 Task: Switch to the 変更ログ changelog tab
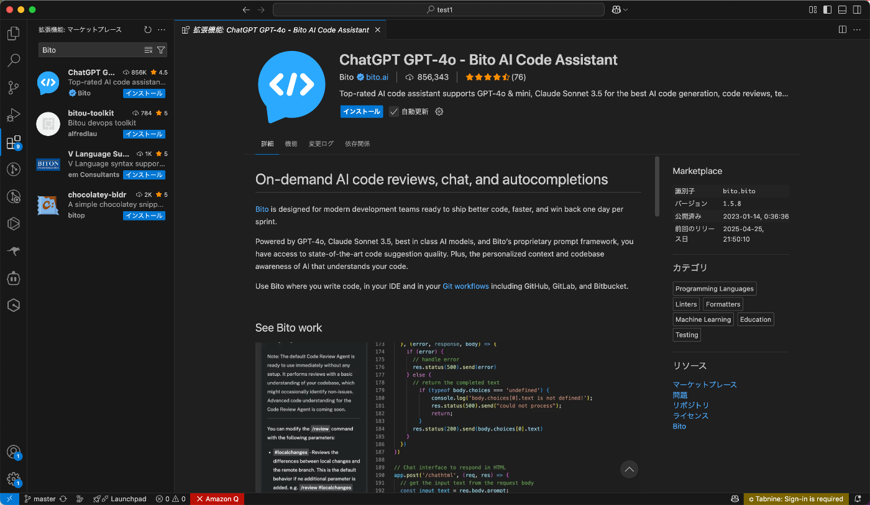(321, 143)
